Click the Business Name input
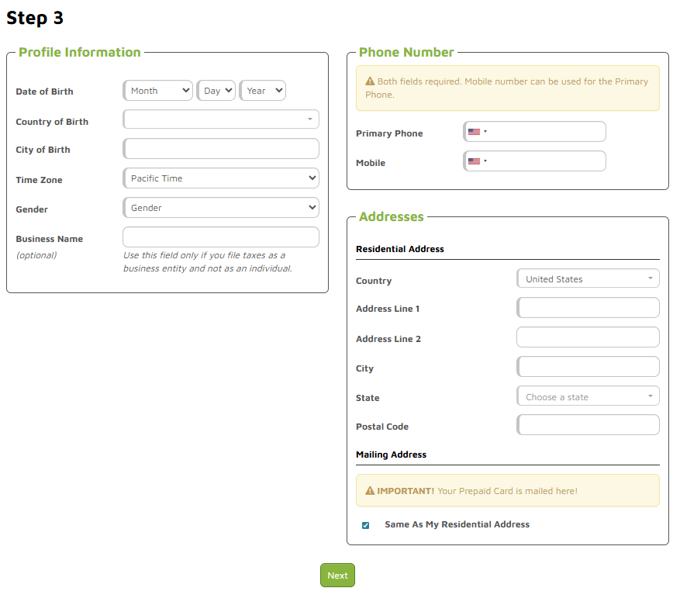Screen dimensions: 673x598 (x=221, y=237)
